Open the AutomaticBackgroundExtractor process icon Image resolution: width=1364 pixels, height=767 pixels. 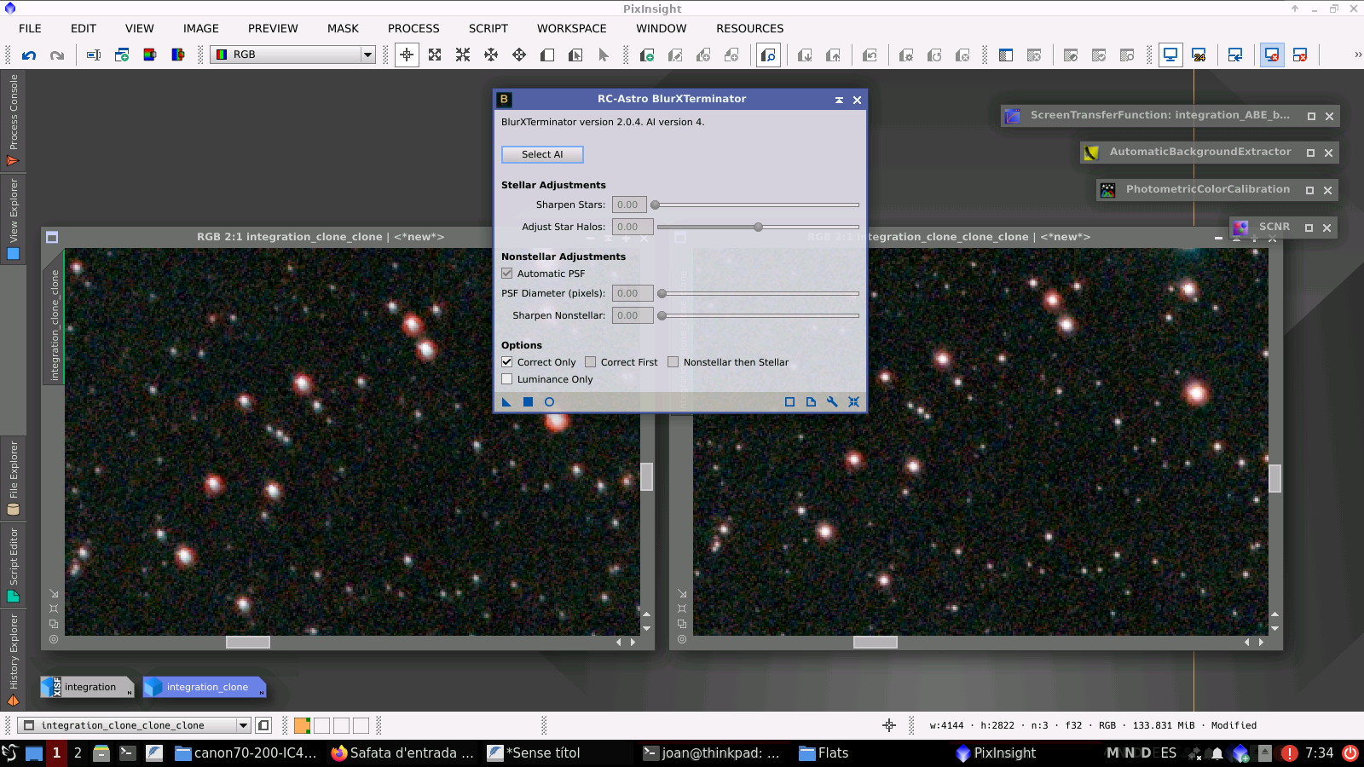tap(1090, 153)
